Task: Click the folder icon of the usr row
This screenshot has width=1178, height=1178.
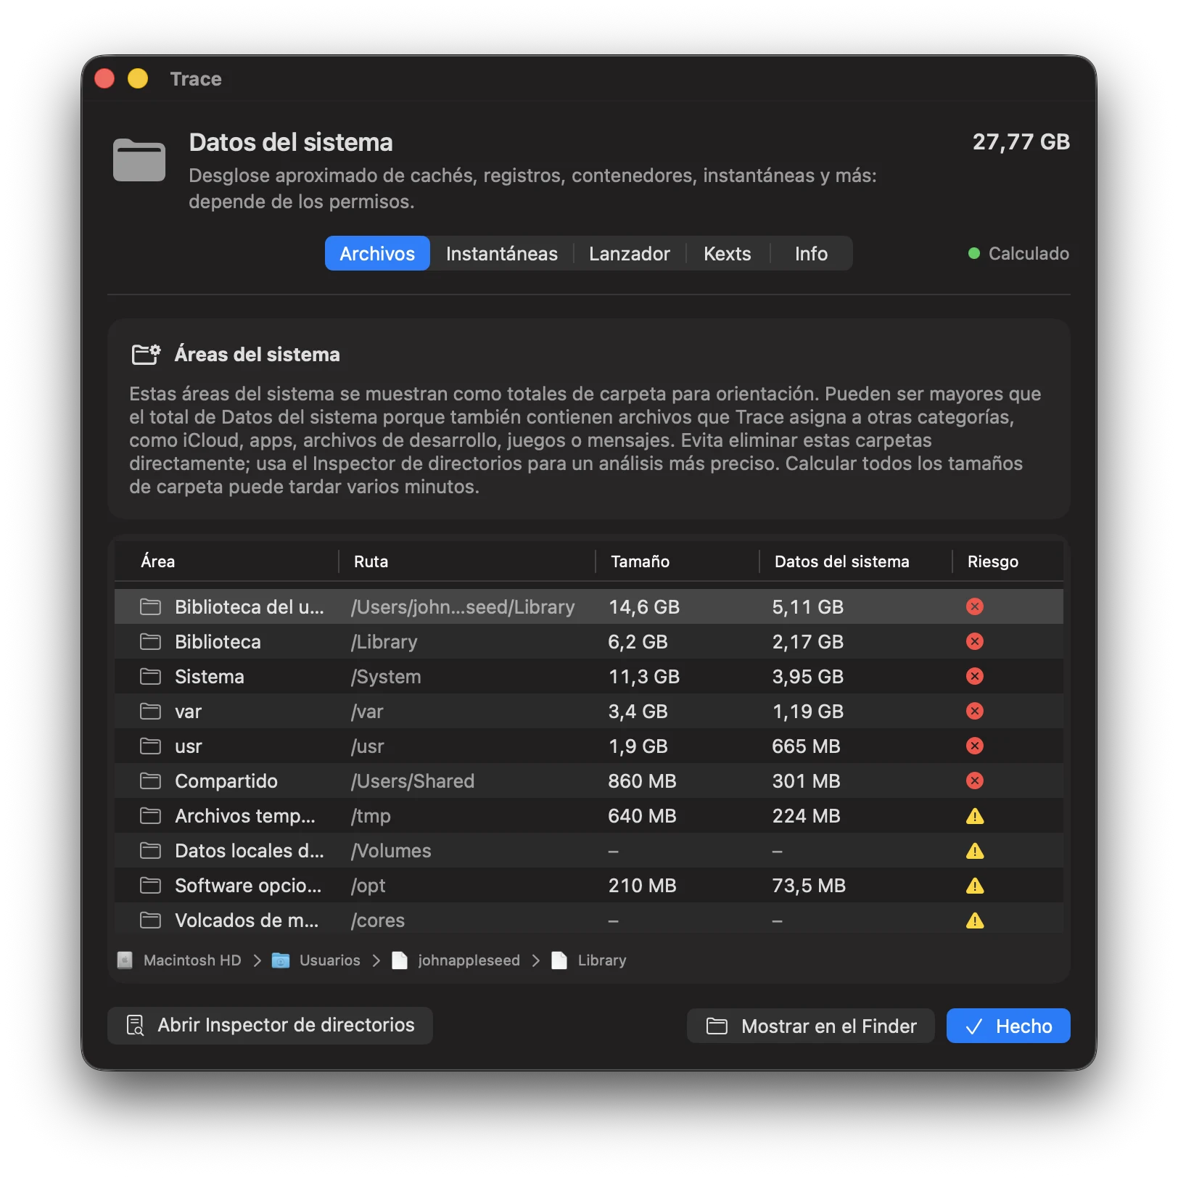Action: point(150,746)
